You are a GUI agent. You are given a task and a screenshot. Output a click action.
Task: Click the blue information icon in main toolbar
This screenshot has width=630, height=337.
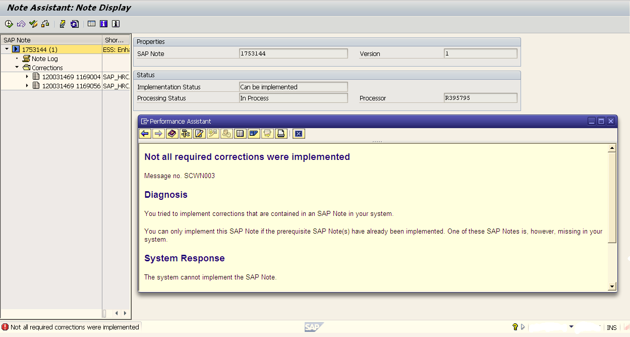(x=103, y=24)
